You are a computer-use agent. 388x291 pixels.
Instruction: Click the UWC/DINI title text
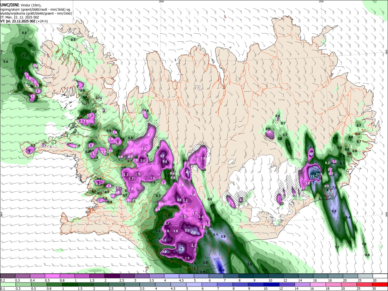(x=9, y=5)
